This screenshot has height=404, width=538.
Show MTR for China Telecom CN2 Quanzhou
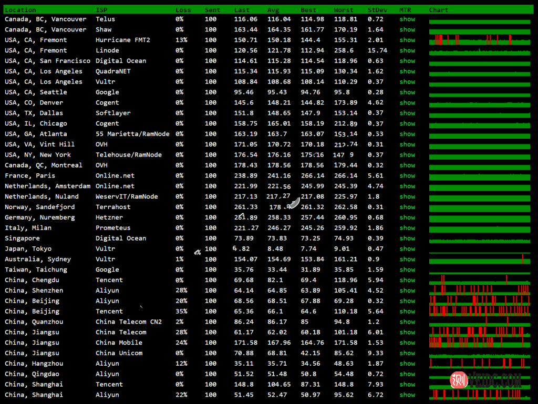407,322
